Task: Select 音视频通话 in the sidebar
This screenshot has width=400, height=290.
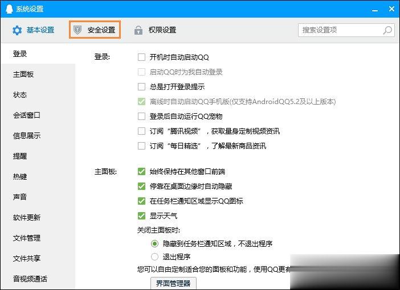Action: 38,279
